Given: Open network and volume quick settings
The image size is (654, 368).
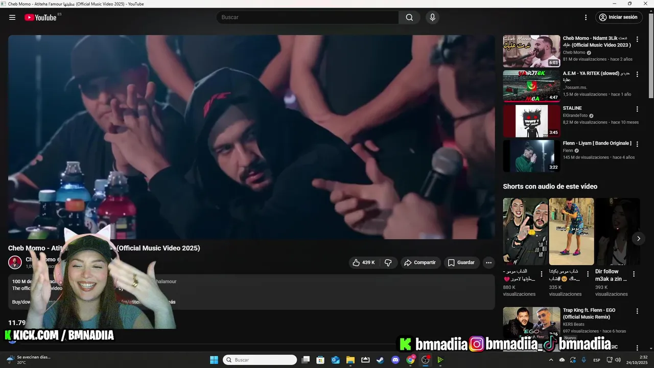Looking at the screenshot, I should click(x=613, y=360).
